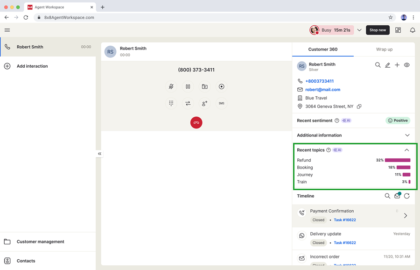Mute the microphone on the call
This screenshot has width=420, height=270.
[171, 86]
